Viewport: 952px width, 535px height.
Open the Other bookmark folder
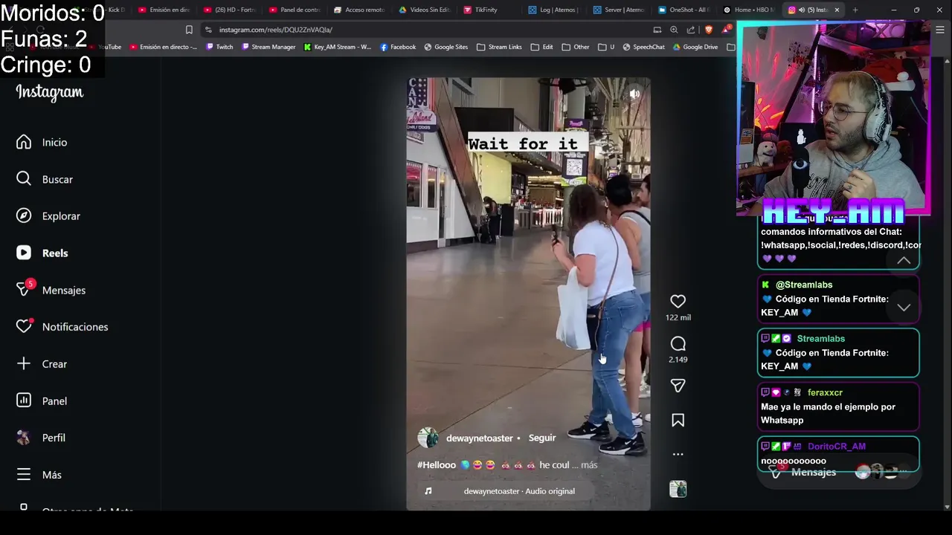575,47
